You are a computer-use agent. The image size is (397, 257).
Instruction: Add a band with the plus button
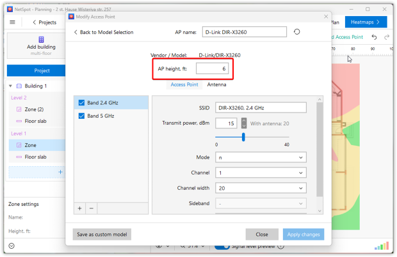(x=80, y=208)
